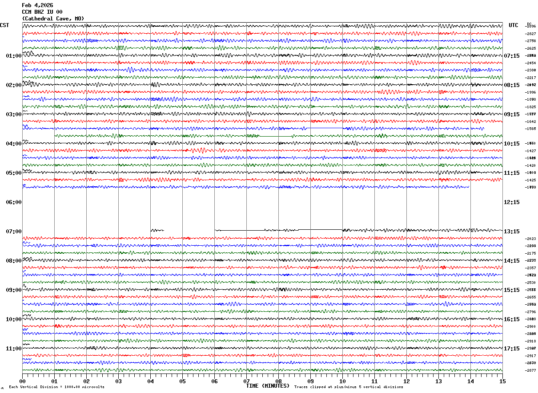Select the DC offset value '-1825'
The height and width of the screenshot is (393, 538).
(531, 107)
